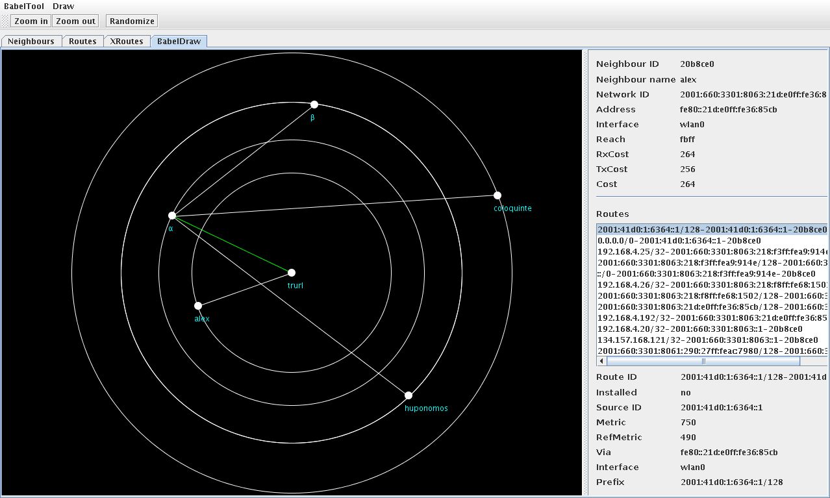Select the 134.157.168.121/32 route entry
830x498 pixels.
[x=707, y=340]
